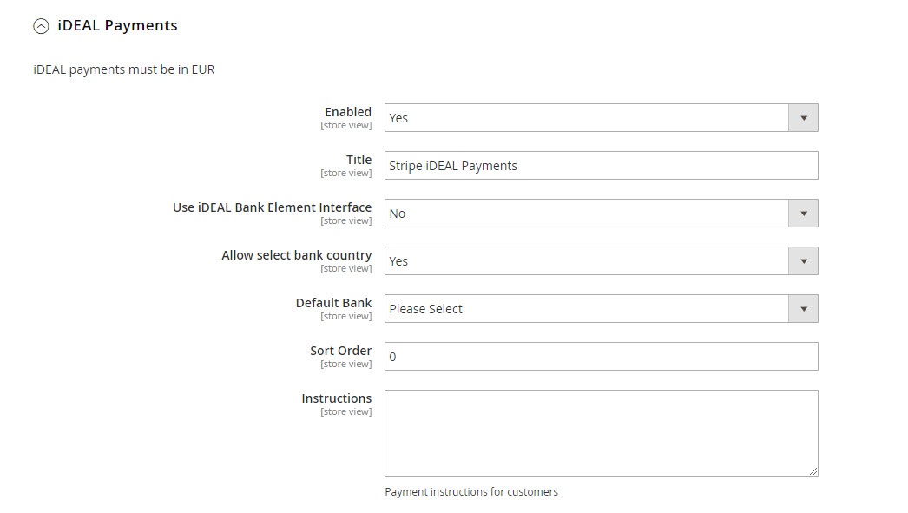This screenshot has height=513, width=908.
Task: Click the Sort Order field label
Action: pos(339,351)
